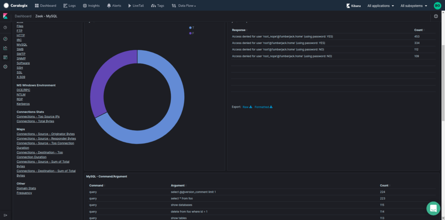Open the HTTP dashboard link

coord(21,36)
